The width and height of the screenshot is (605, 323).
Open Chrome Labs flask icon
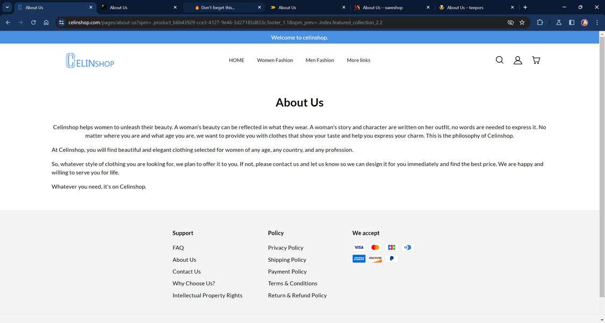tap(558, 22)
